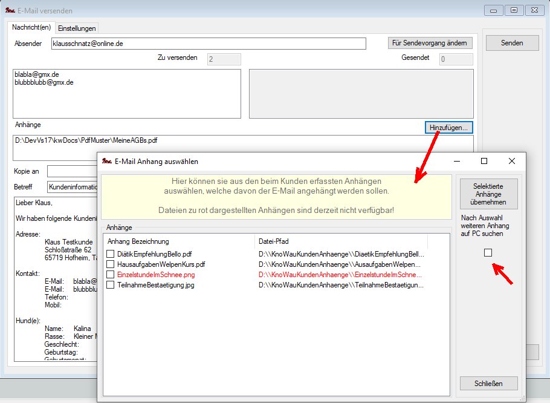Click the Kopie an input field
Image resolution: width=550 pixels, height=403 pixels.
coord(73,171)
